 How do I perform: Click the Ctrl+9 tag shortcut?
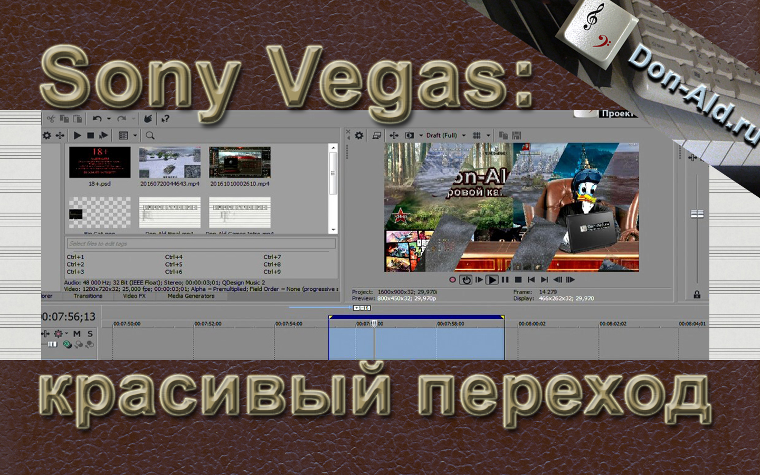(272, 272)
